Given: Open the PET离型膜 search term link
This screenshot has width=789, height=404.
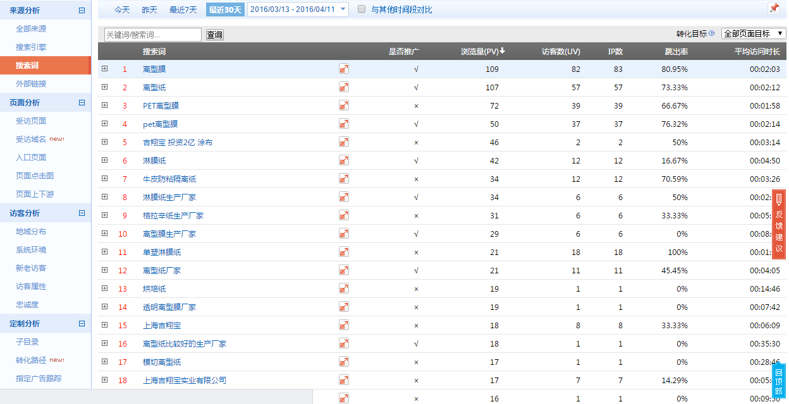Looking at the screenshot, I should (x=161, y=105).
